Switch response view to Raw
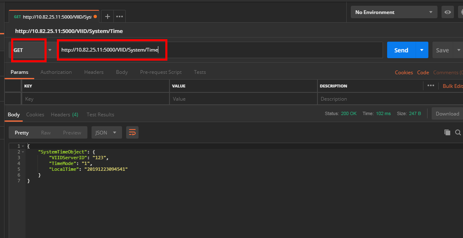The width and height of the screenshot is (463, 238). (x=46, y=132)
